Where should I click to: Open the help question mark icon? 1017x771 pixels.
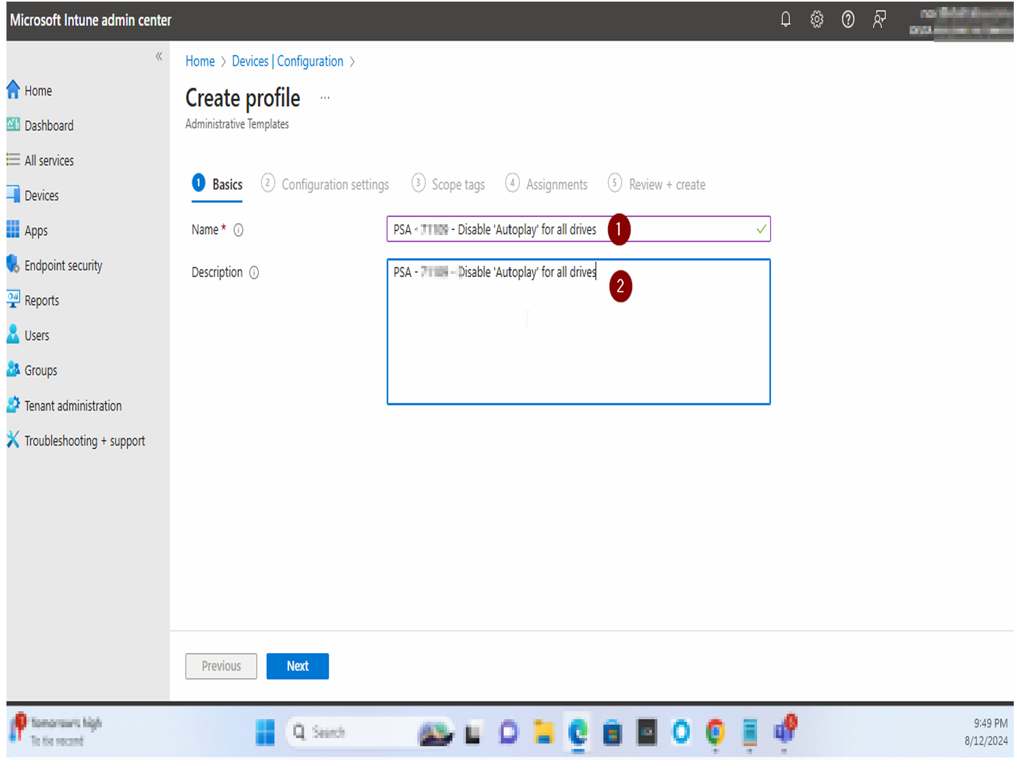[x=848, y=20]
